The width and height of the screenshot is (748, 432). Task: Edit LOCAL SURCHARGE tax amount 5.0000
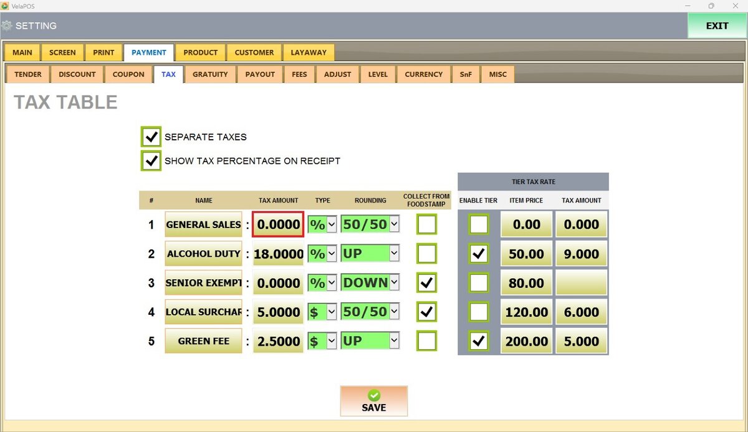click(278, 312)
